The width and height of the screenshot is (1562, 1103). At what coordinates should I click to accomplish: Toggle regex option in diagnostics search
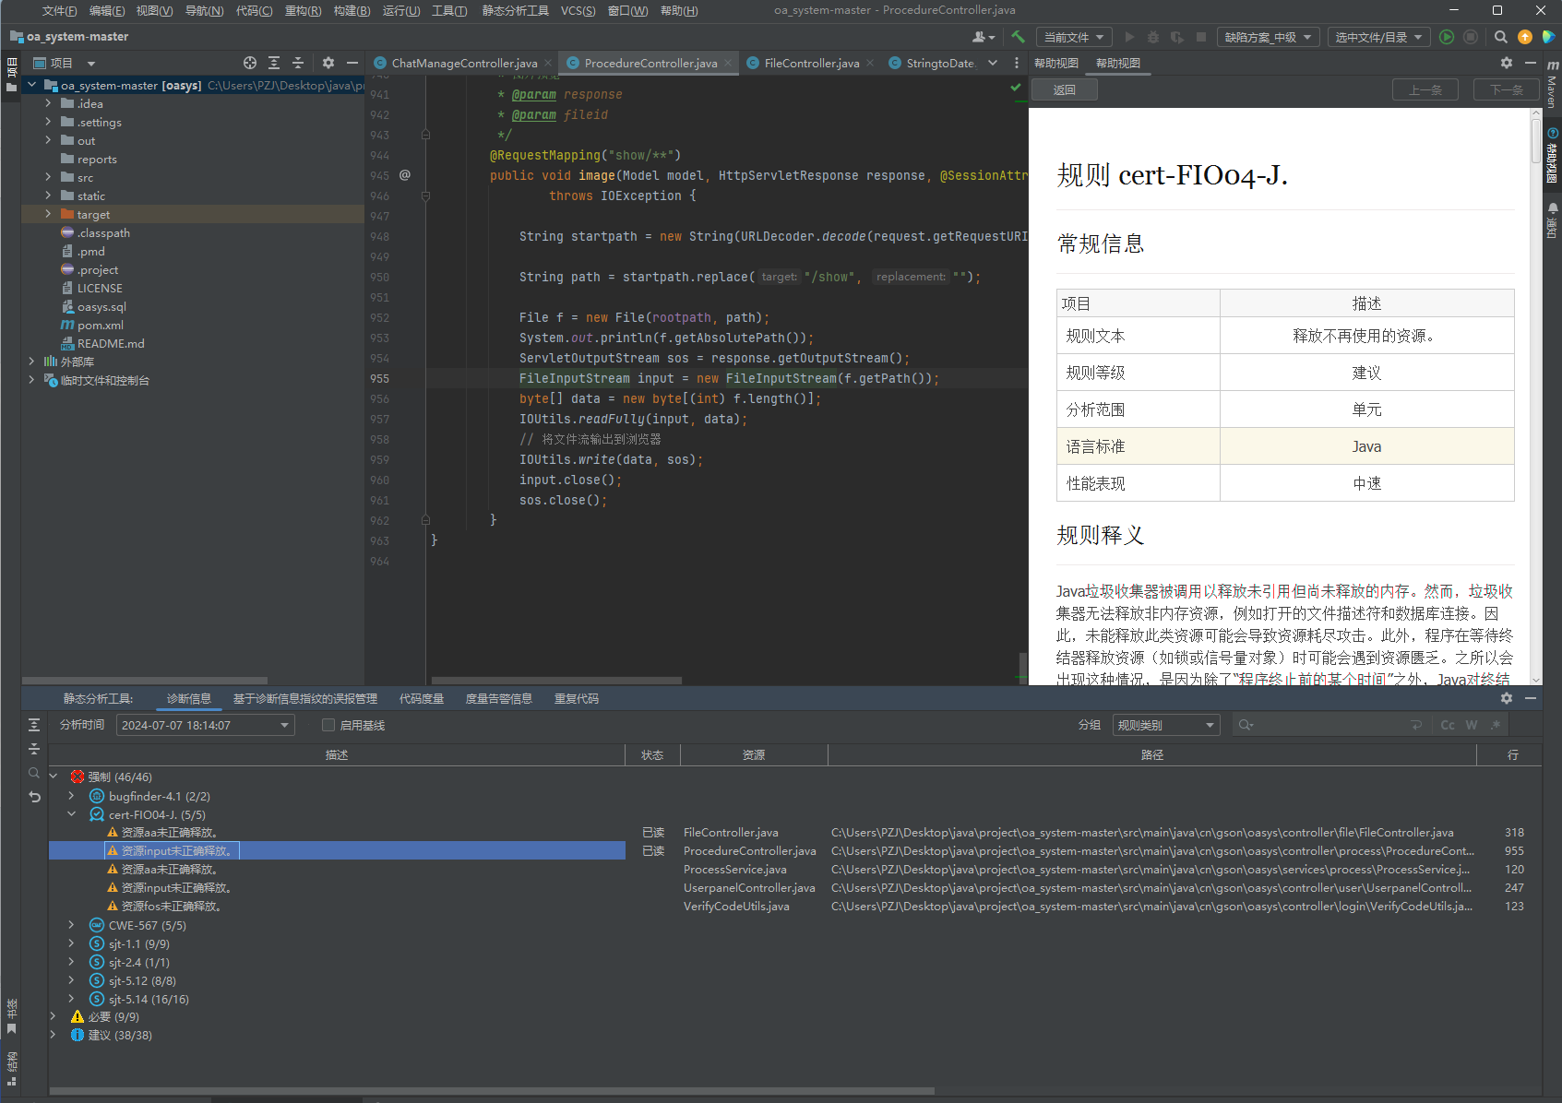1496,725
